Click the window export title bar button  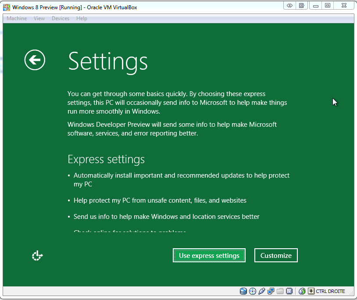click(x=302, y=6)
